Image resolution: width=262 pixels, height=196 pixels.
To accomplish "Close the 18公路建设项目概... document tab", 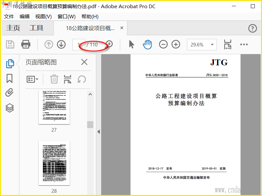I will tap(122, 28).
